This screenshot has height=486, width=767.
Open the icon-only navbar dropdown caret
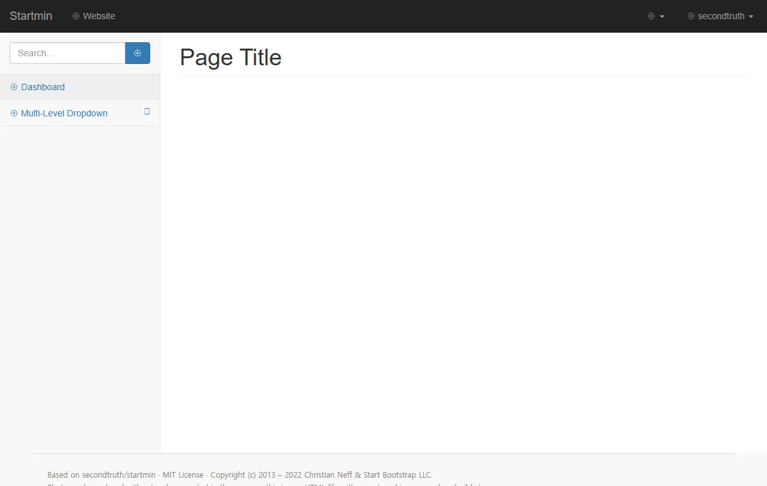[x=662, y=17]
